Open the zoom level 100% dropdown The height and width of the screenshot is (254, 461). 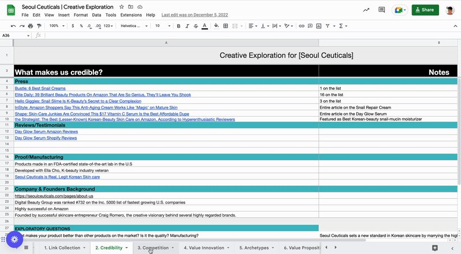[x=56, y=26]
